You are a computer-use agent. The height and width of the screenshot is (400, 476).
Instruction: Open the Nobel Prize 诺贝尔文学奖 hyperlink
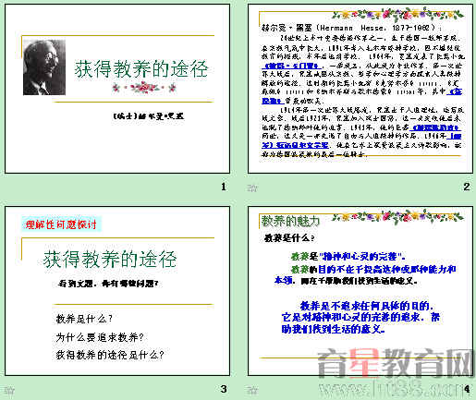point(295,145)
